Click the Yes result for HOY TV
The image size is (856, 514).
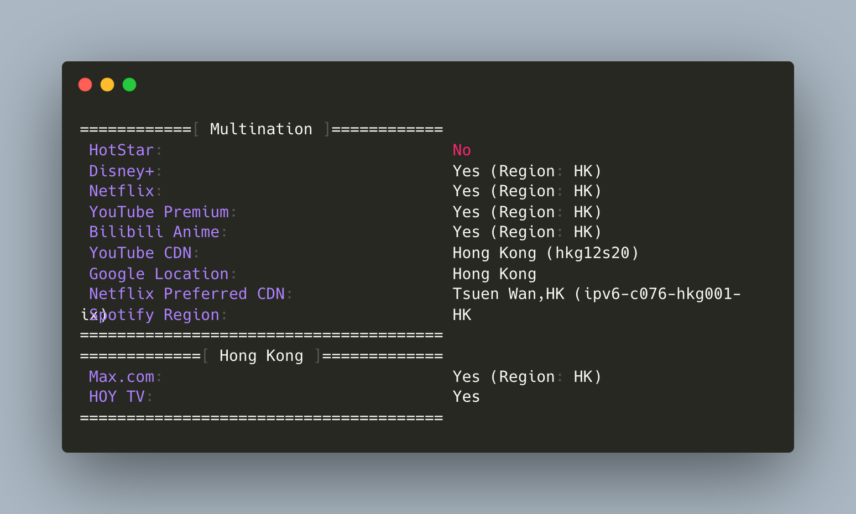coord(466,397)
